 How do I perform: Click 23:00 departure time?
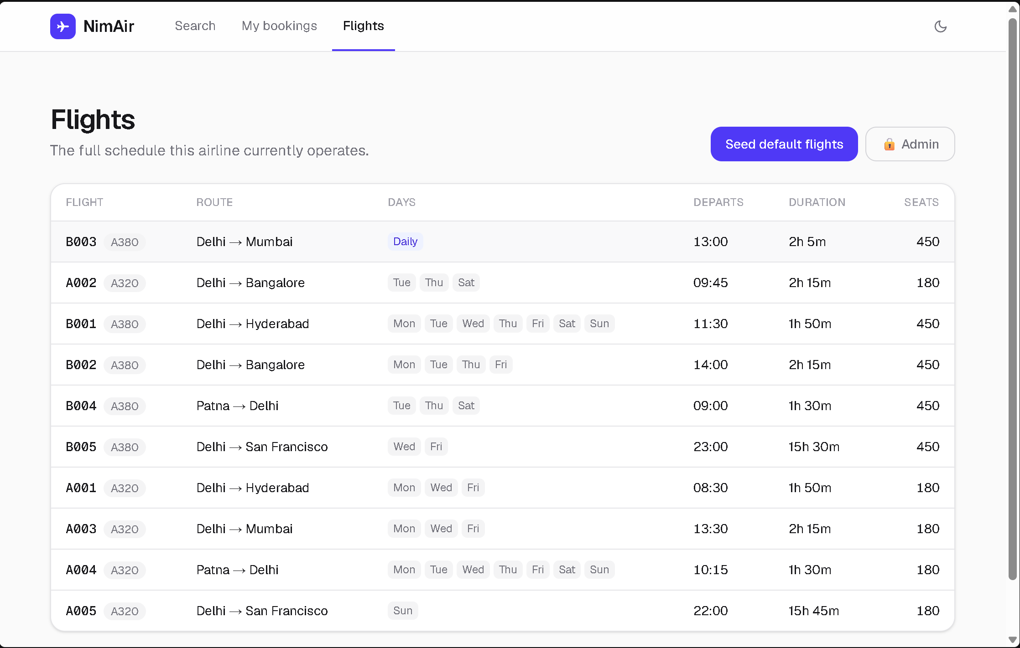point(710,447)
